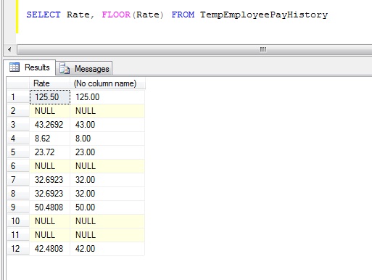This screenshot has height=280, width=372.
Task: Select row header 8 in results grid
Action: tap(18, 194)
